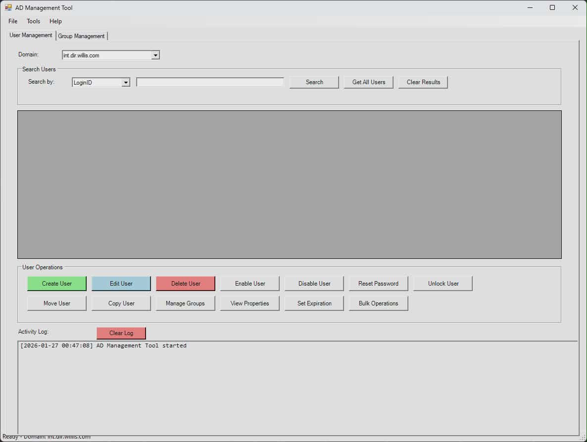The width and height of the screenshot is (587, 442).
Task: Open Bulk Operations
Action: point(378,303)
